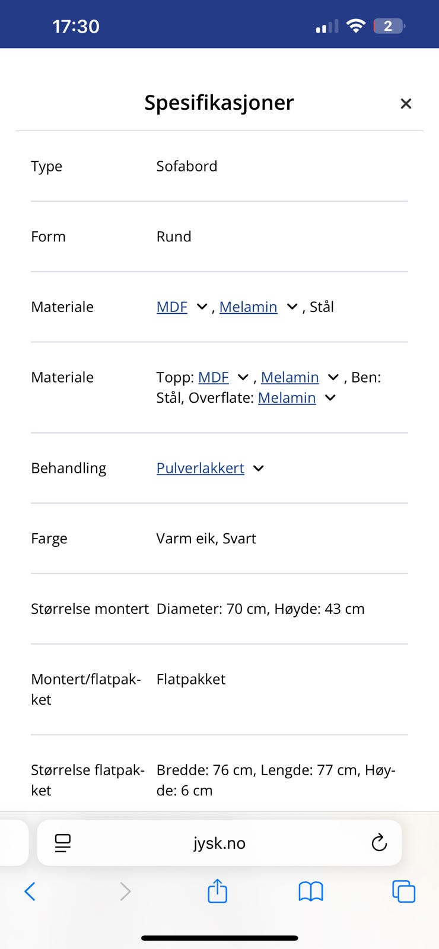Close the Spesifikasjoner dialog

pos(406,103)
